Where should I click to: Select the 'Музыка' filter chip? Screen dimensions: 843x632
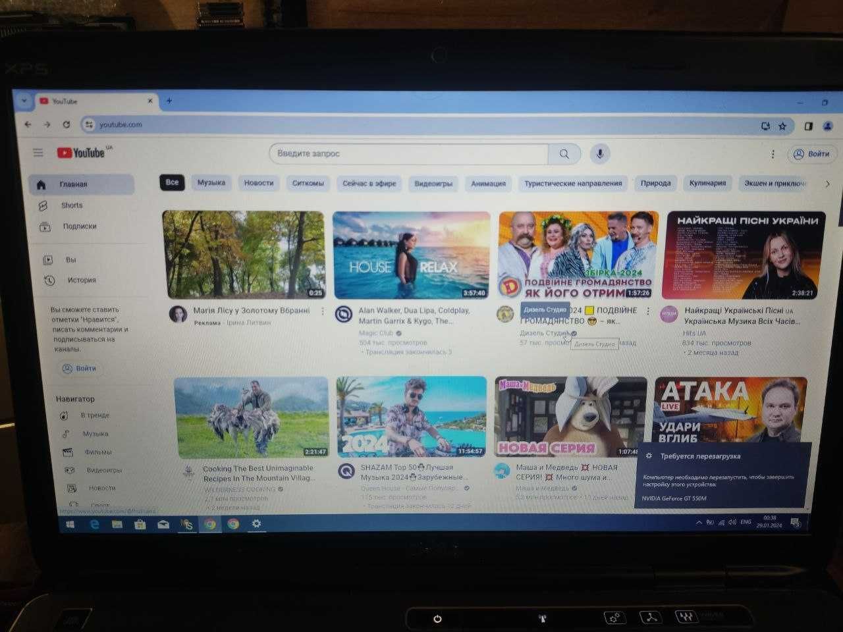[x=211, y=183]
